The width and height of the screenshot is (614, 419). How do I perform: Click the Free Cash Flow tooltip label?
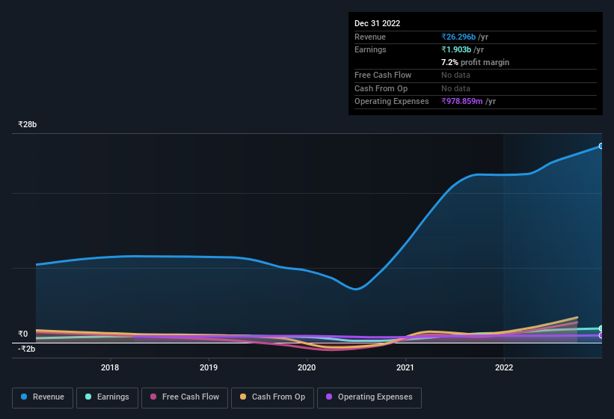(x=383, y=75)
